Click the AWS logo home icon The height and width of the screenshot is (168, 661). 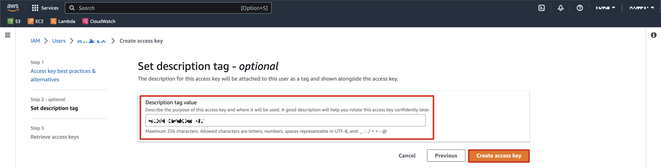click(x=13, y=7)
